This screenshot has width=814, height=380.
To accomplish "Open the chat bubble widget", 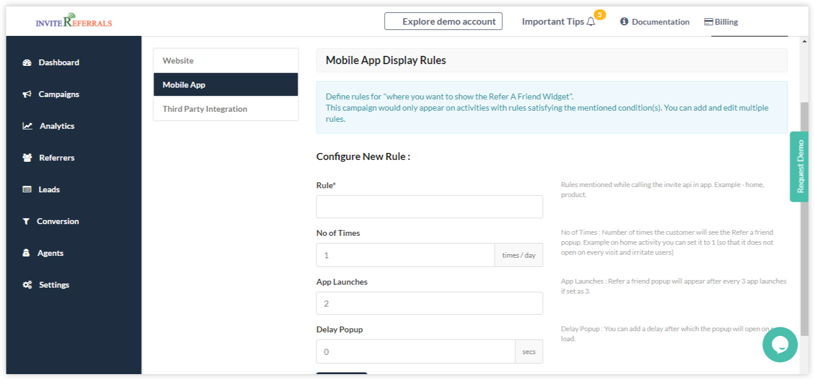I will tap(780, 345).
